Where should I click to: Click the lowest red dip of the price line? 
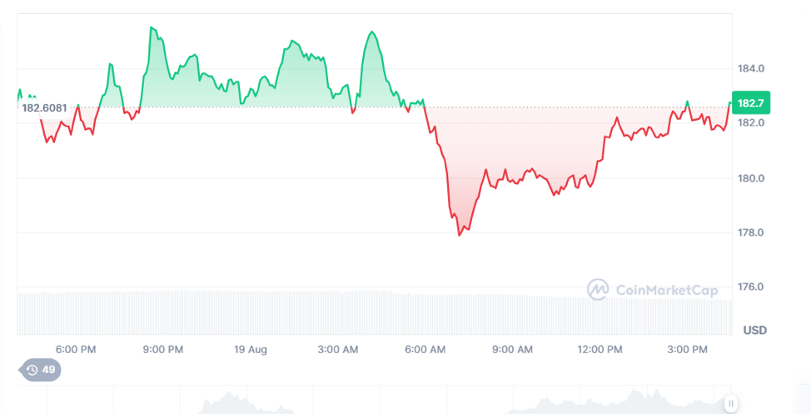tap(459, 235)
